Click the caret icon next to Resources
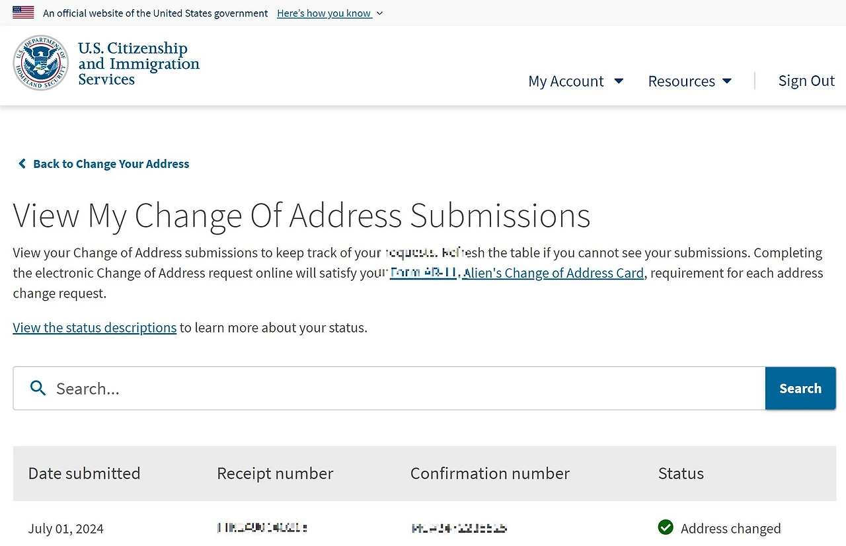Screen dimensions: 846x546 pyautogui.click(x=727, y=81)
